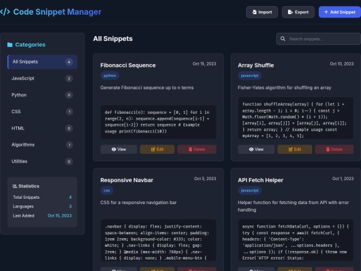This screenshot has height=271, width=361.
Task: Click the code brackets logo icon
Action: [5, 12]
